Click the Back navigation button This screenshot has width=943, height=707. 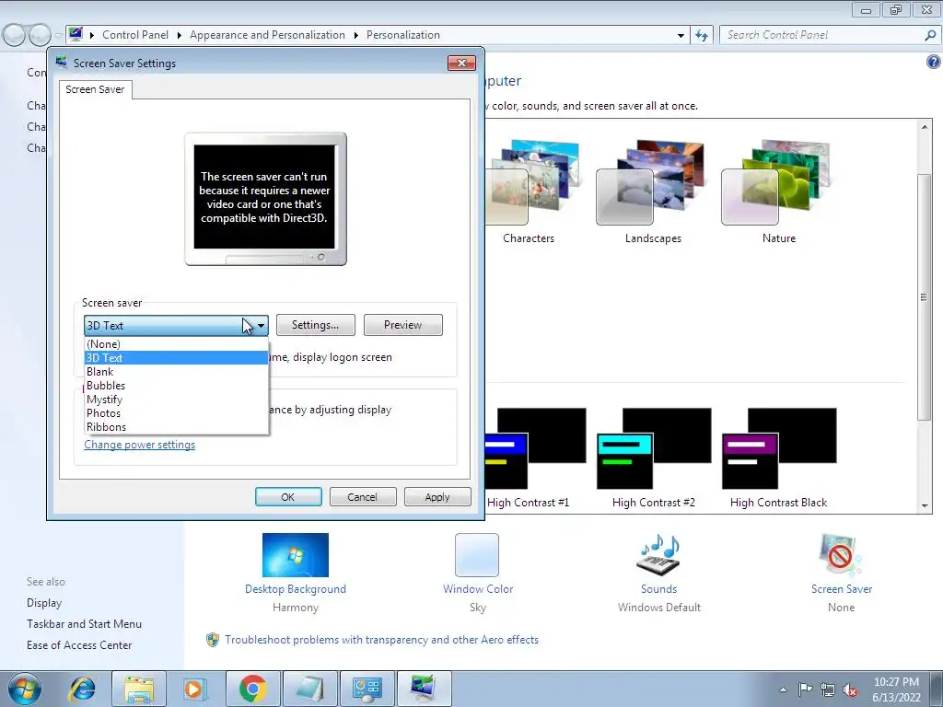pyautogui.click(x=14, y=35)
